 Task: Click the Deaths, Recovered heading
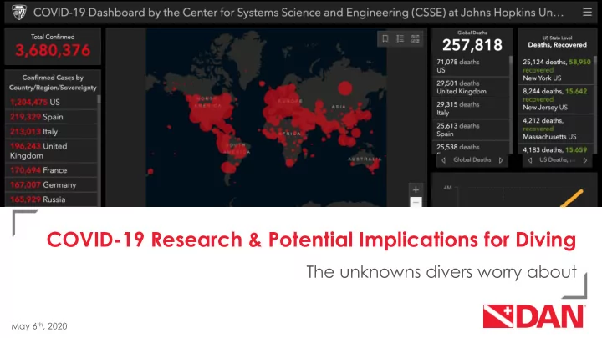click(557, 45)
